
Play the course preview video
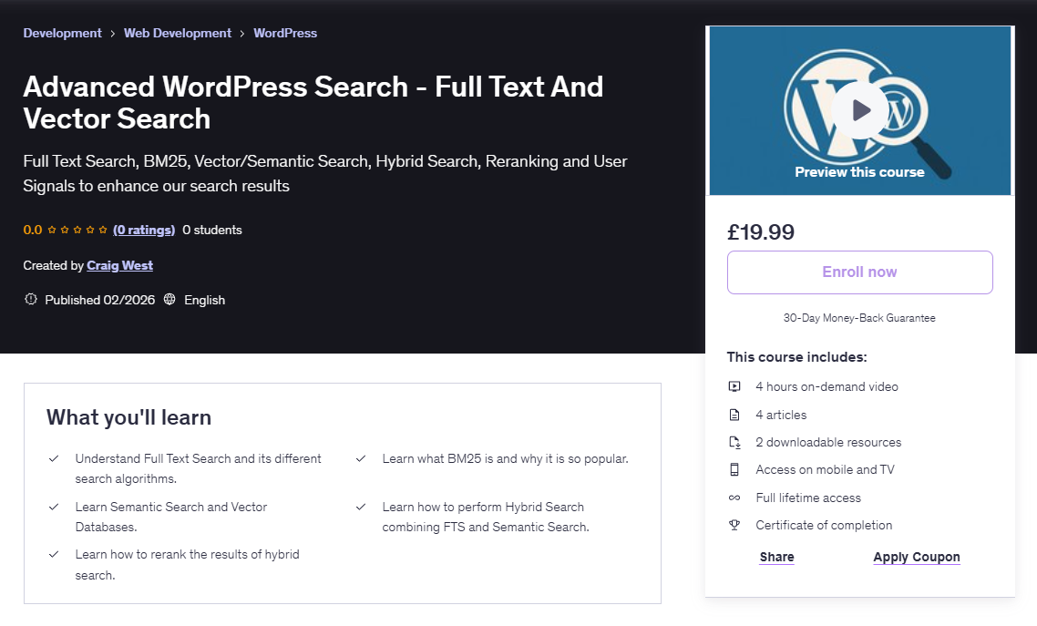859,110
